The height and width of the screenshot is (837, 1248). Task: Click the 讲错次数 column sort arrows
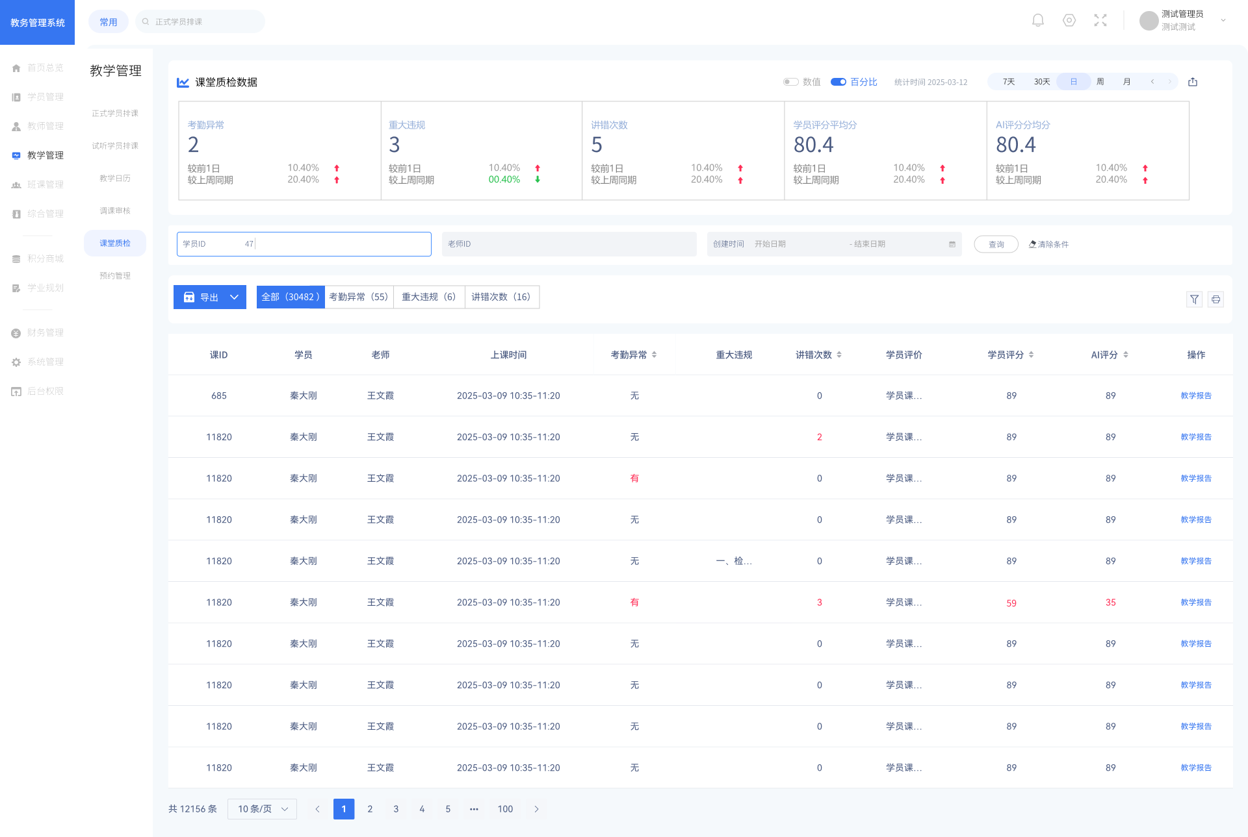click(839, 355)
